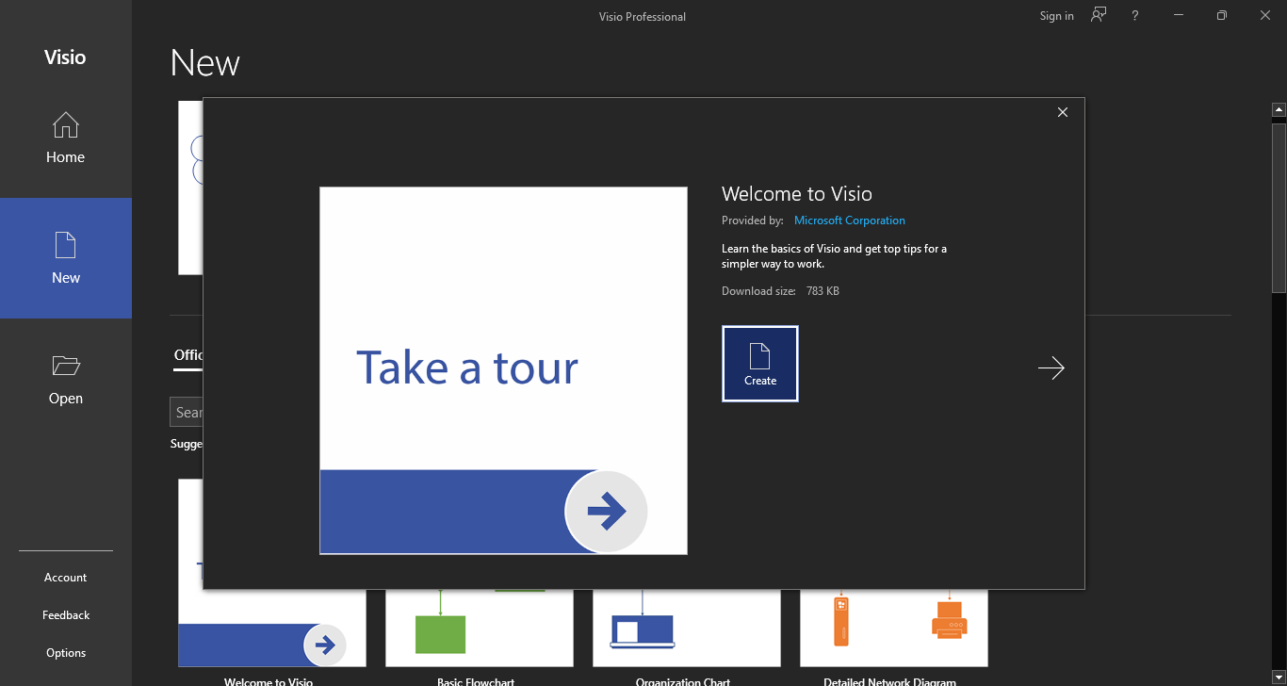Select the Basic Flowchart template thumbnail

click(x=479, y=628)
